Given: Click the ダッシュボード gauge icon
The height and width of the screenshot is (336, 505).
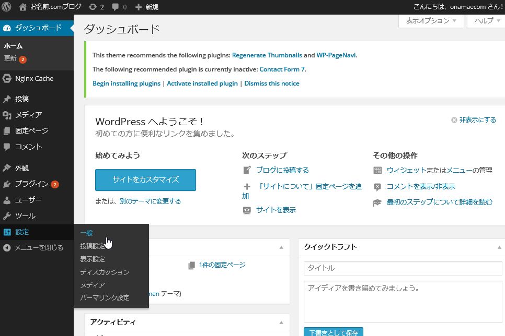Looking at the screenshot, I should point(7,28).
